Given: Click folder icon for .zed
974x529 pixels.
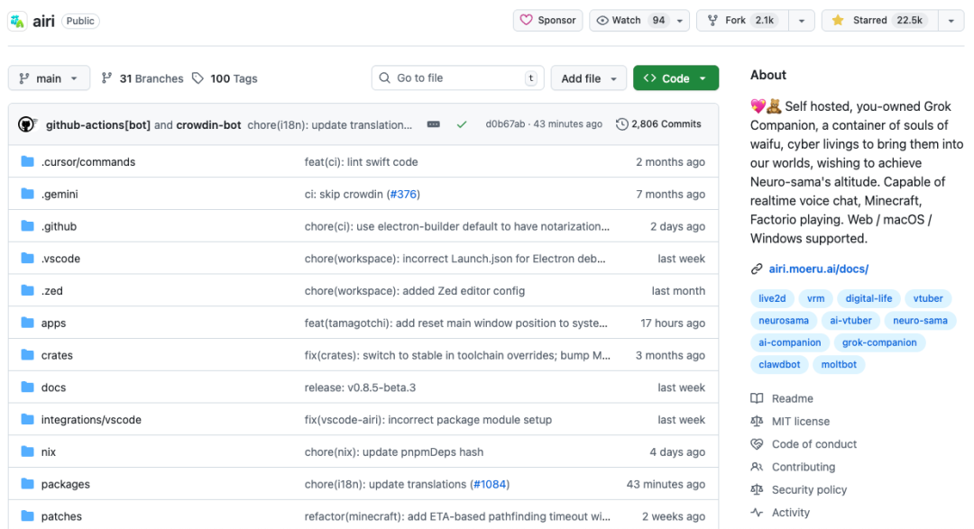Looking at the screenshot, I should click(27, 290).
